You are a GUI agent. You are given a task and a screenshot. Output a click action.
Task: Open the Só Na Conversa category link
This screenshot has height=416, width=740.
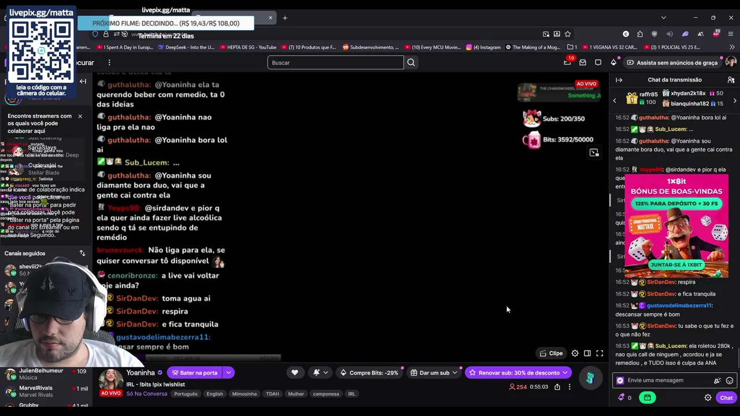(x=147, y=394)
